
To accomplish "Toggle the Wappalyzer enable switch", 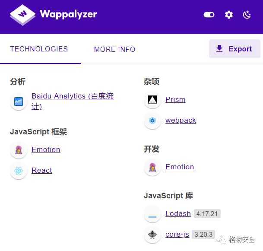I will 209,15.
